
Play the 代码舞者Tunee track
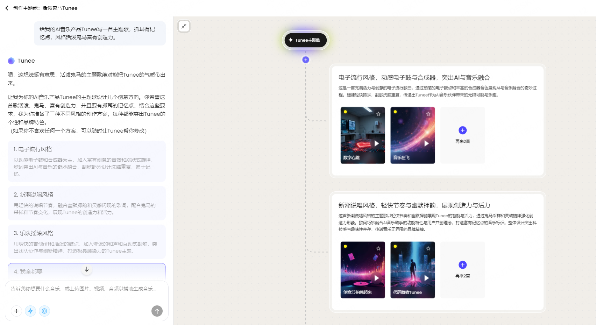[426, 278]
